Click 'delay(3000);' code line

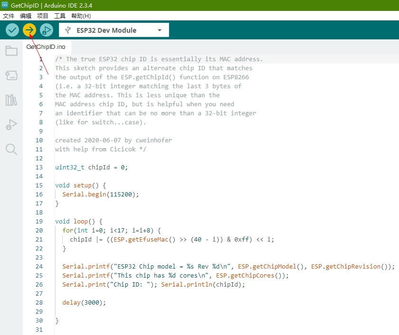[x=84, y=302]
